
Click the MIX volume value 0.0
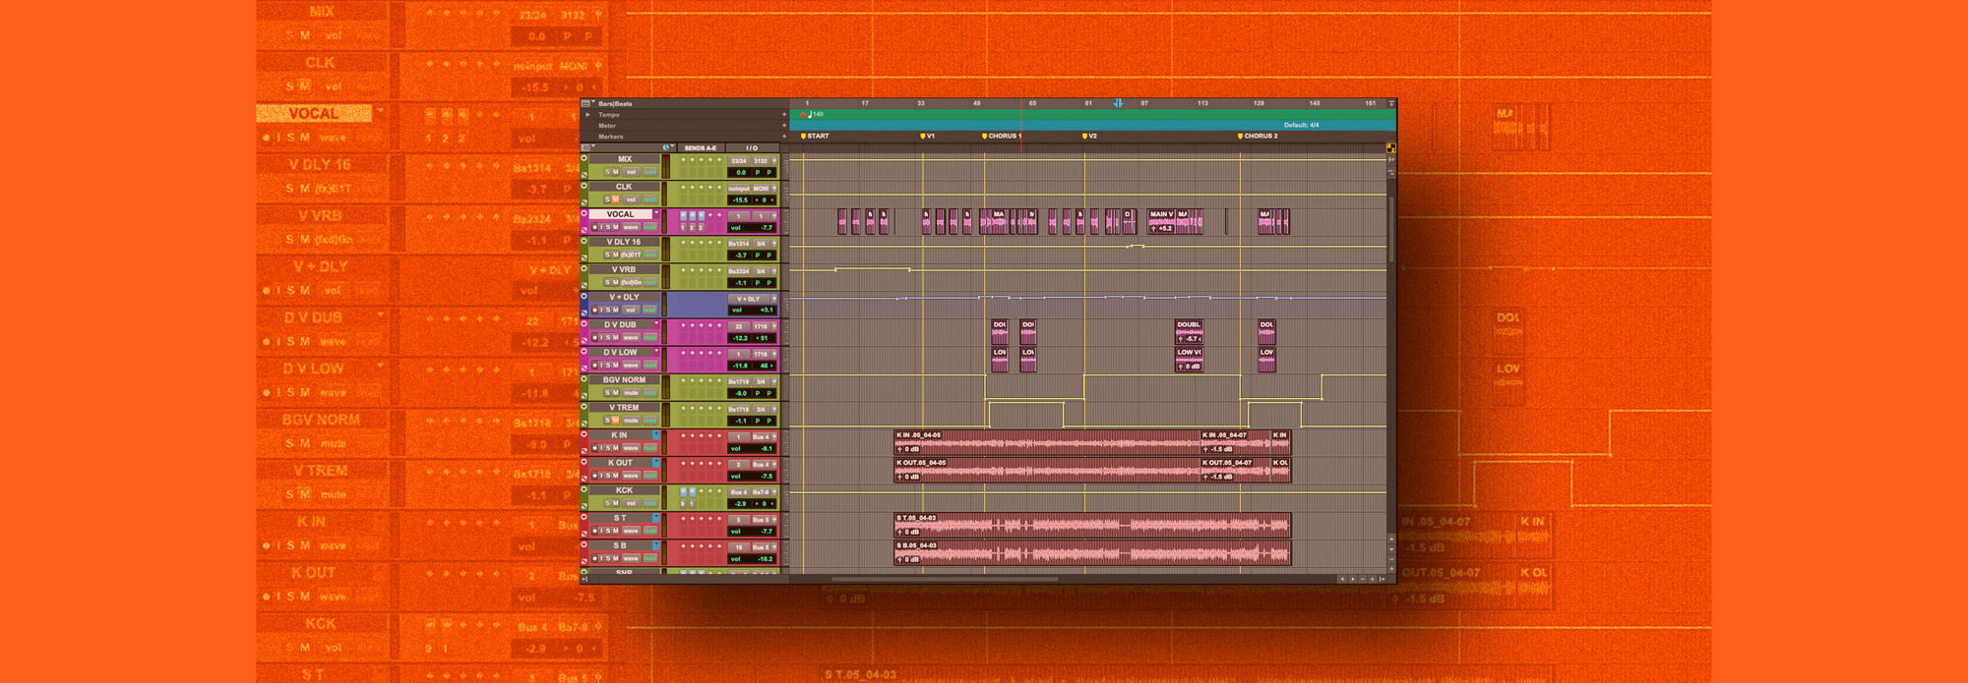coord(741,172)
